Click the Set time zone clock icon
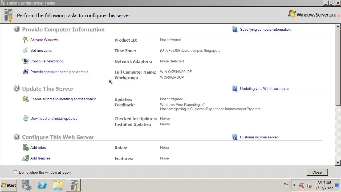This screenshot has width=341, height=192. pos(25,50)
